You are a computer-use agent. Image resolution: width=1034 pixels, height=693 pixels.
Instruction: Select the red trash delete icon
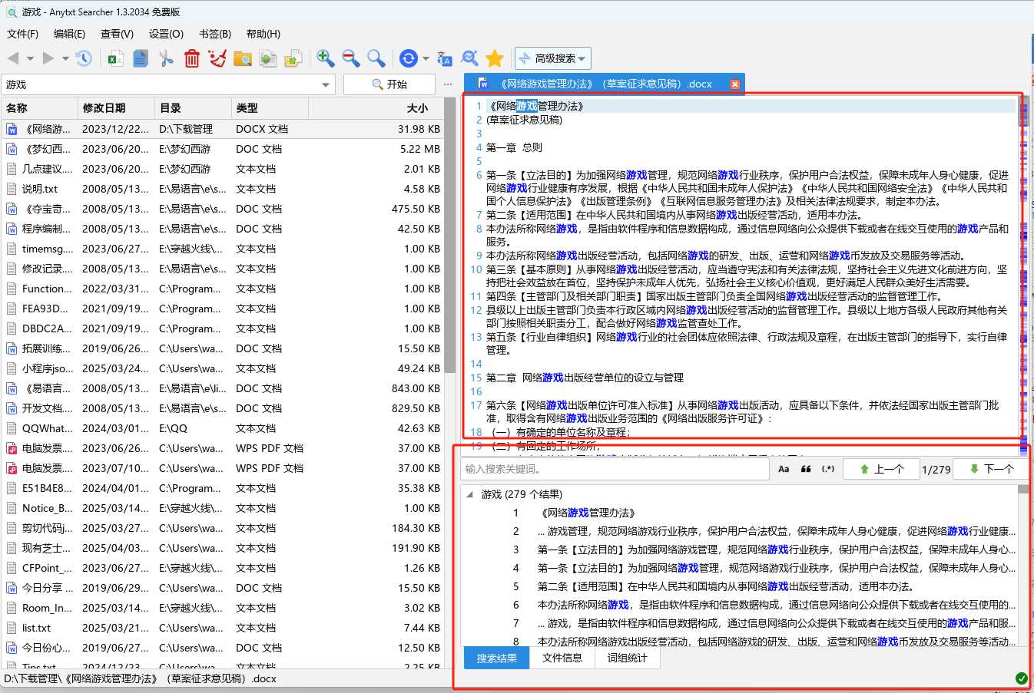point(191,58)
